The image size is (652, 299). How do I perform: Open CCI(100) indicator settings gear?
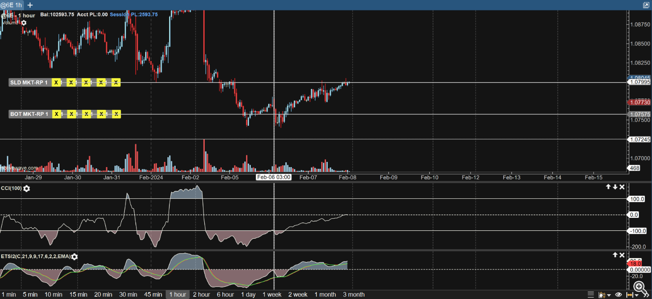coord(27,188)
